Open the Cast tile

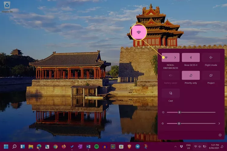pos(170,93)
